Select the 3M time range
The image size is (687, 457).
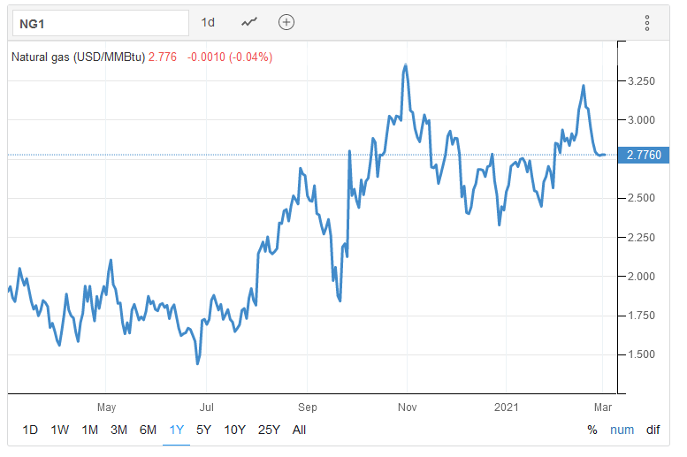pyautogui.click(x=118, y=430)
